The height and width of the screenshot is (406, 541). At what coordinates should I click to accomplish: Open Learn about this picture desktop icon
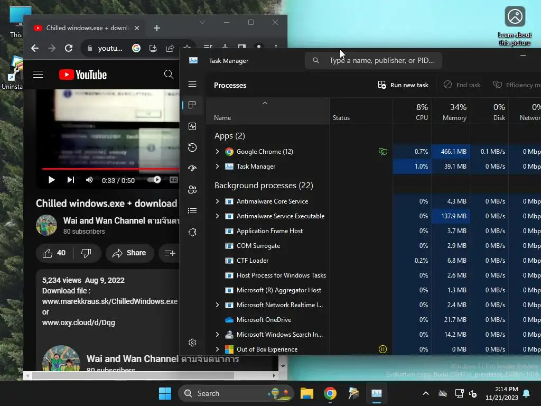pos(515,26)
